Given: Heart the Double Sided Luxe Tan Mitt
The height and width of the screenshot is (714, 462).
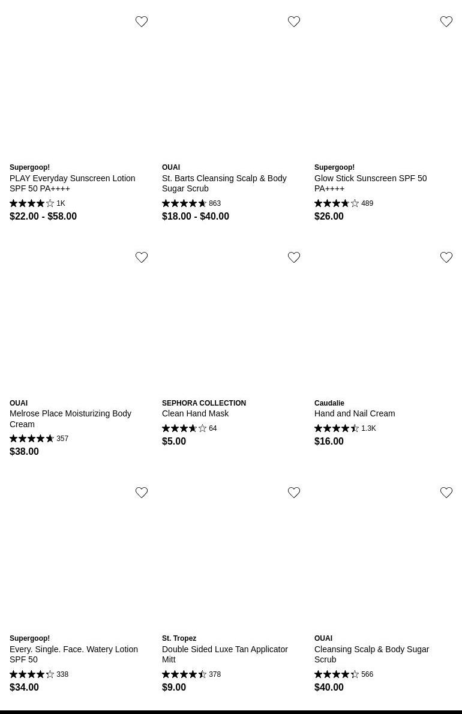Looking at the screenshot, I should click(294, 493).
